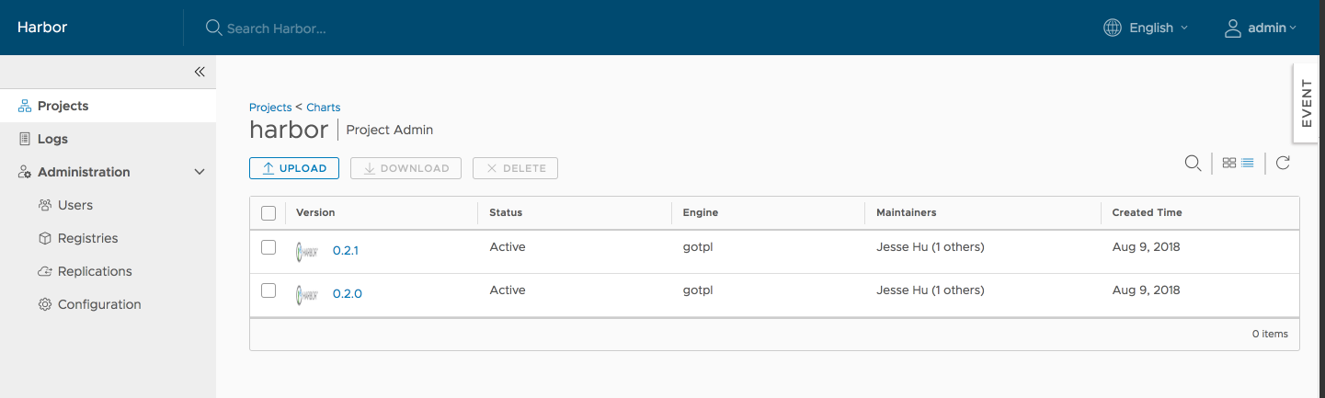This screenshot has height=398, width=1325.
Task: Click the admin user avatar icon
Action: (1232, 28)
